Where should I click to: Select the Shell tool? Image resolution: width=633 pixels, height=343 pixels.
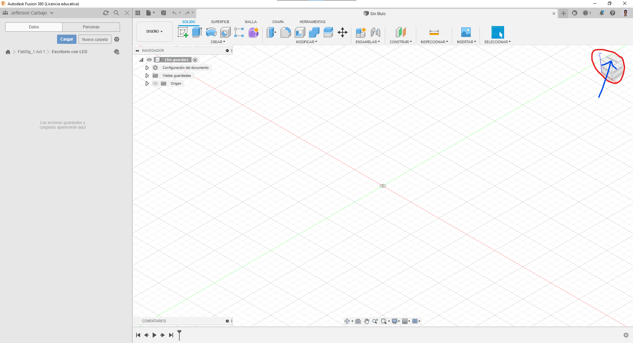point(300,32)
